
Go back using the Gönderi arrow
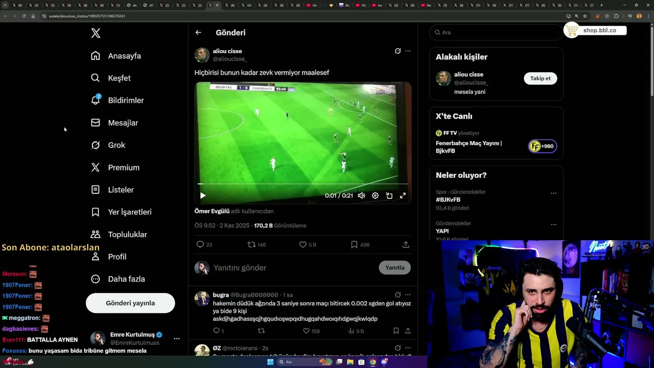point(198,32)
